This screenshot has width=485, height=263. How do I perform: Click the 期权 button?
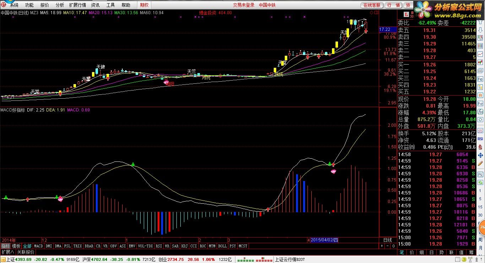click(145, 5)
